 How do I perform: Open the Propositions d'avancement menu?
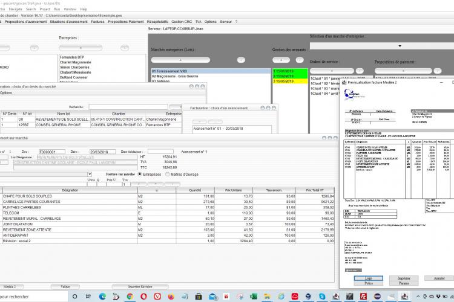25,22
